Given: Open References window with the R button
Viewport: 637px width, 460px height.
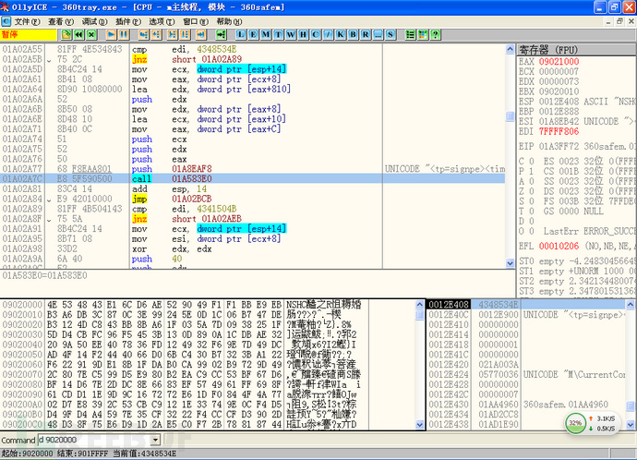Looking at the screenshot, I should pyautogui.click(x=366, y=34).
